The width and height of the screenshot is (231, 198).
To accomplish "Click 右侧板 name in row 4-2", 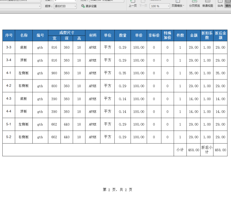I will tap(23, 86).
